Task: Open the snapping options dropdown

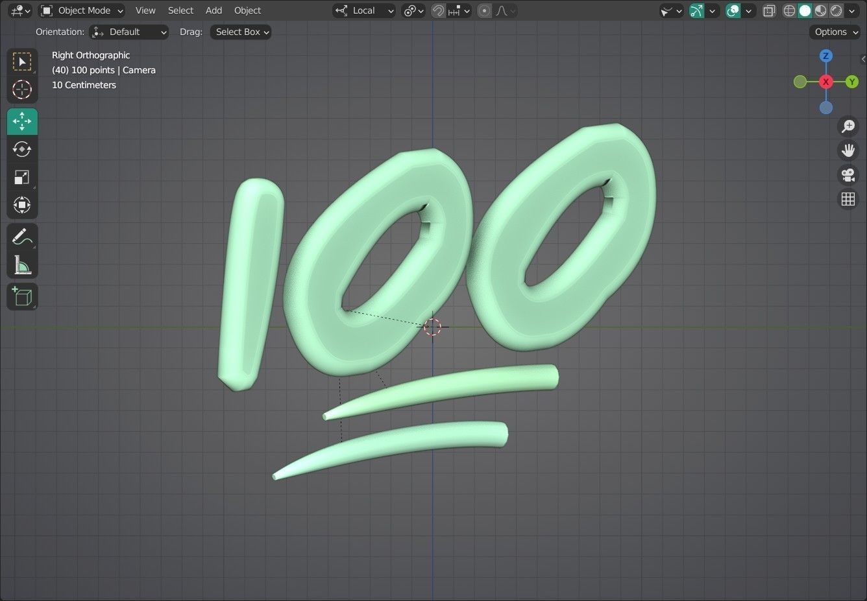Action: point(459,10)
